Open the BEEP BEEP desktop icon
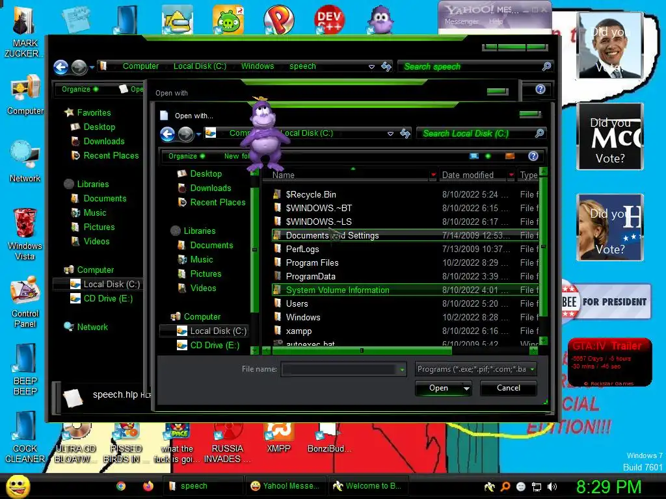This screenshot has width=666, height=499. click(25, 369)
